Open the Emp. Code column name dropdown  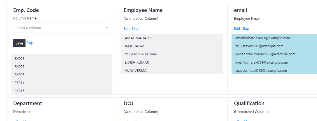click(61, 28)
